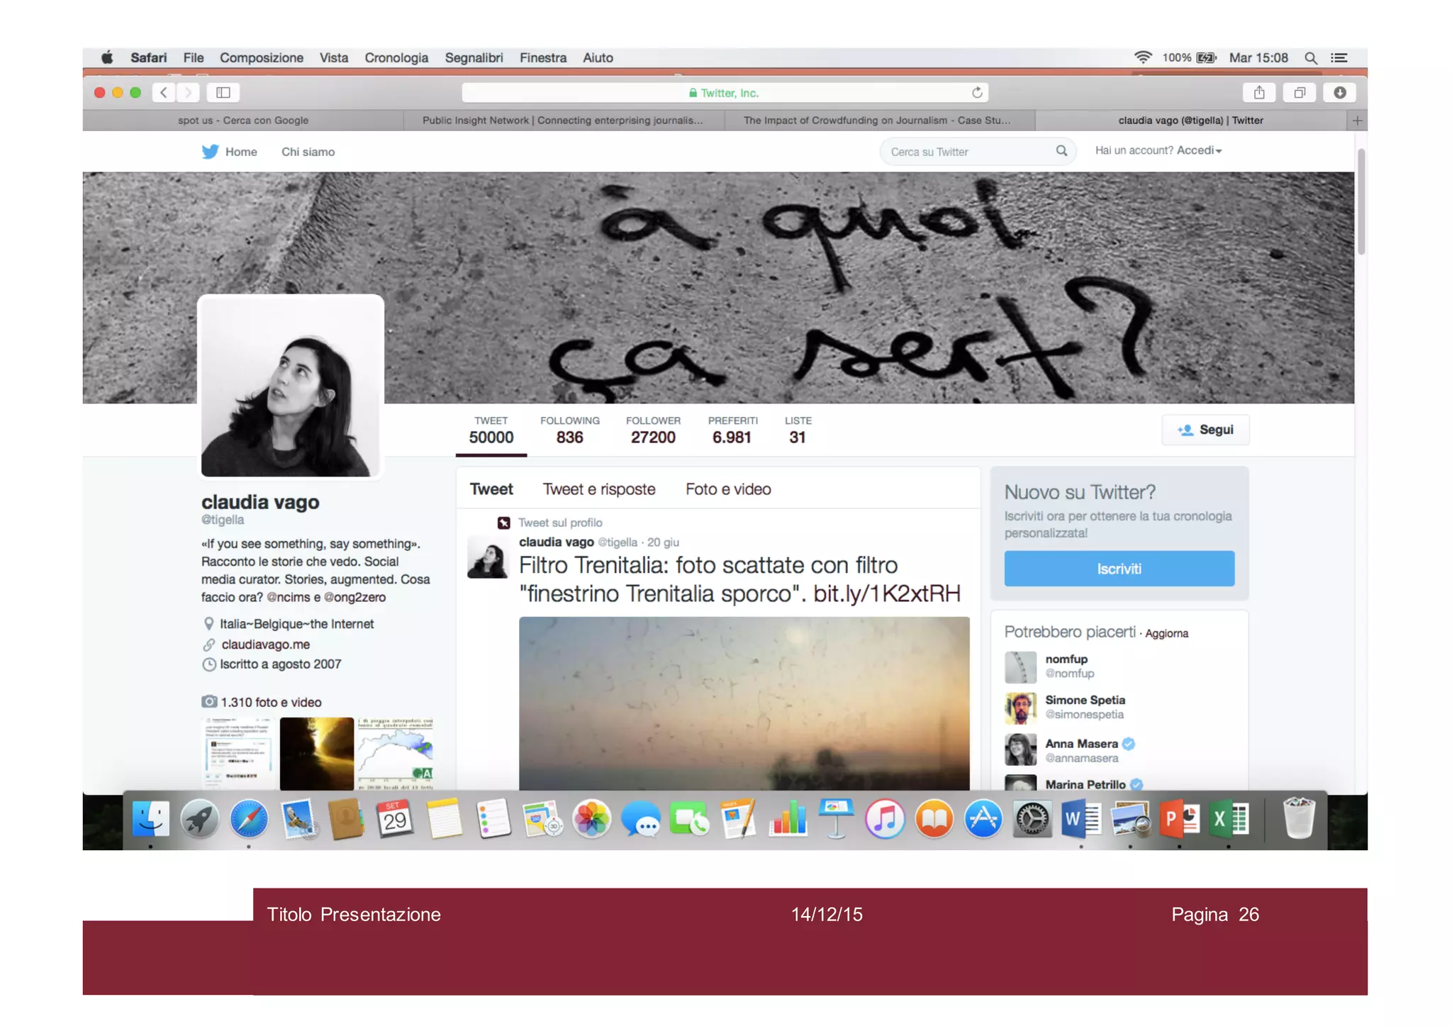Viewport: 1452px width, 1026px height.
Task: Open Spotlight search in menu bar
Action: point(1311,58)
